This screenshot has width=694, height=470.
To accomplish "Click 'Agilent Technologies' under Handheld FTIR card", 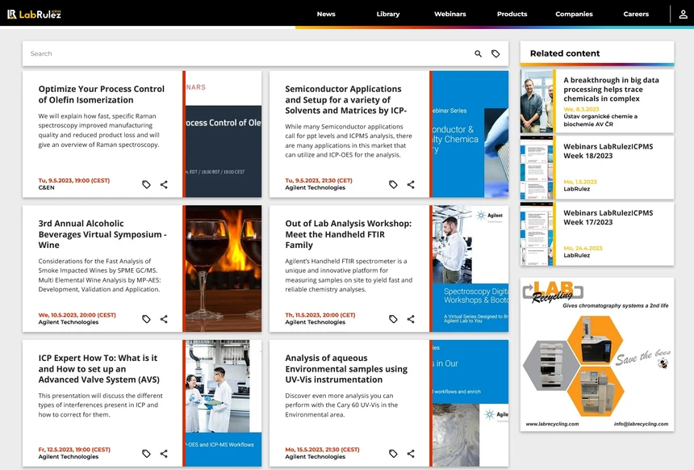I will (316, 322).
